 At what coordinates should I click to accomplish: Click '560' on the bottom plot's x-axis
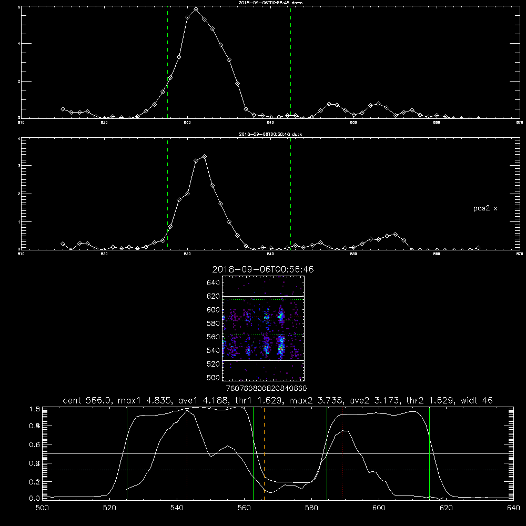click(x=244, y=508)
